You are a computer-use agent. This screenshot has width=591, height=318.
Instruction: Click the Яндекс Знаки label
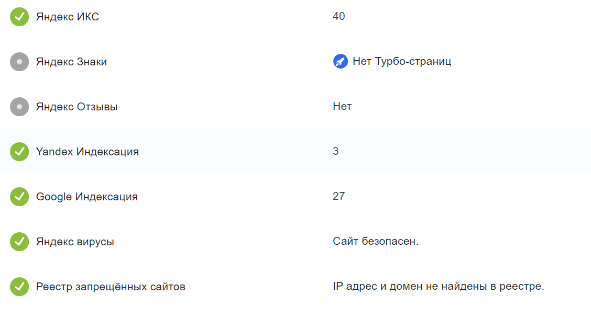(71, 62)
